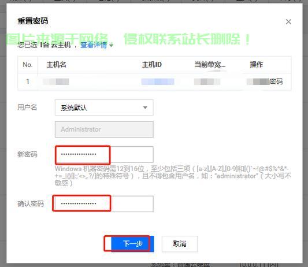
Task: Open the 用户名 dropdown showing 系统默认
Action: tap(104, 107)
